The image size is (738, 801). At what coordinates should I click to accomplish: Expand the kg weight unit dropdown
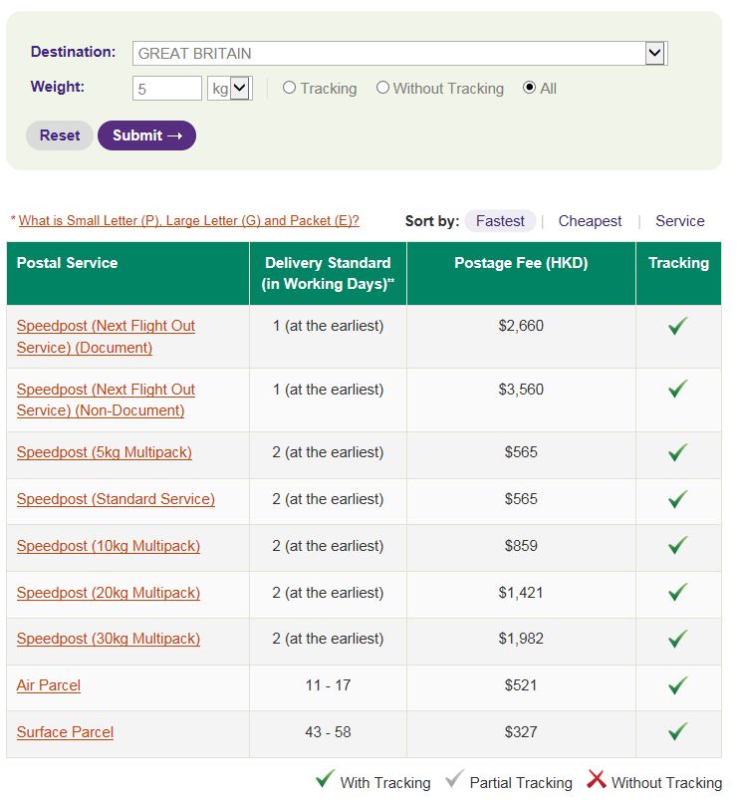point(240,89)
